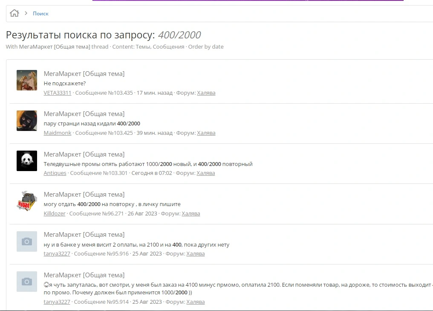
Task: Click timestamp '39 мин. назад'
Action: click(154, 133)
